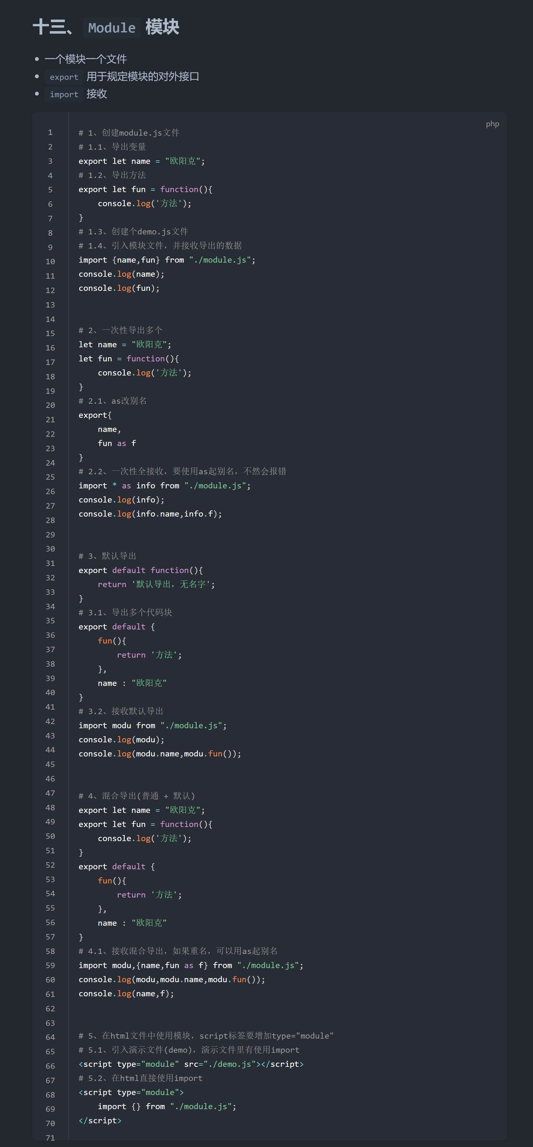Screen dimensions: 533x1147
Task: Click the return string '默认导出，无名字'
Action: click(171, 584)
